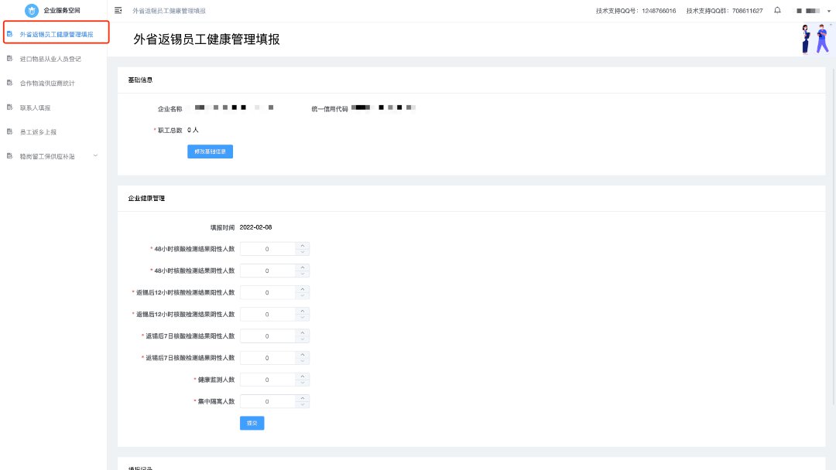Click the document icon beside 进口物品从业人员登记
This screenshot has width=836, height=470.
coord(9,59)
